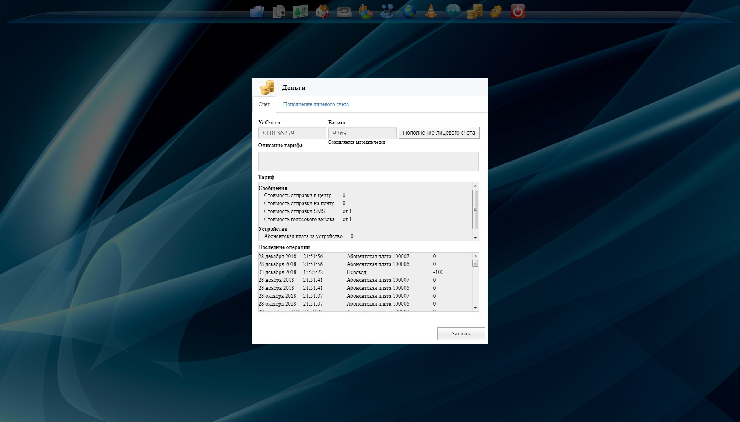Click the № Счета field
The image size is (740, 422).
pos(292,133)
